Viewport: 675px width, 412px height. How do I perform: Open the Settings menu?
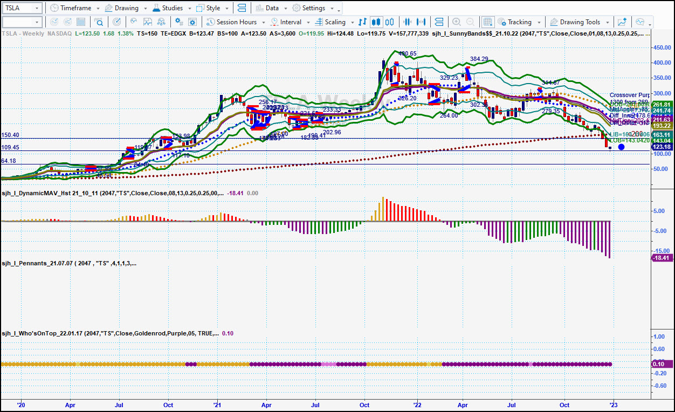point(309,8)
